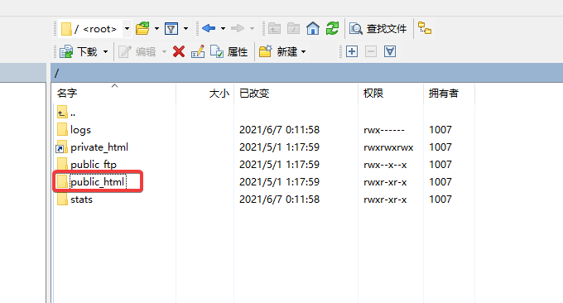This screenshot has height=303, width=563.
Task: Expand the 新建 new dropdown arrow
Action: coord(303,51)
